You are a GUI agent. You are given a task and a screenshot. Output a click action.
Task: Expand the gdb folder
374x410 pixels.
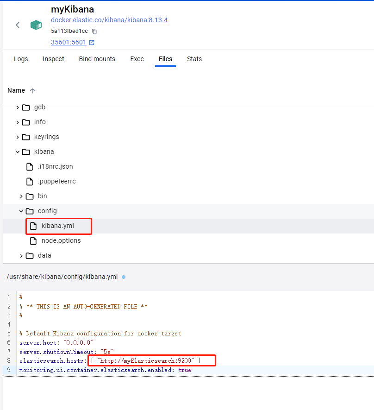pos(18,107)
